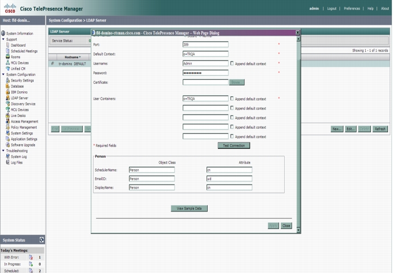Image resolution: width=400 pixels, height=273 pixels.
Task: Open Dashboard icon in sidebar
Action: tap(7, 45)
